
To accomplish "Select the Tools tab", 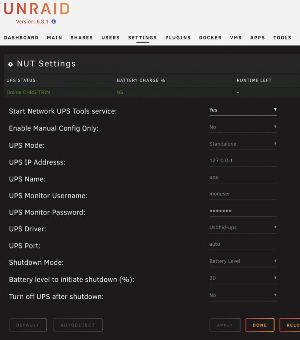I will (282, 38).
